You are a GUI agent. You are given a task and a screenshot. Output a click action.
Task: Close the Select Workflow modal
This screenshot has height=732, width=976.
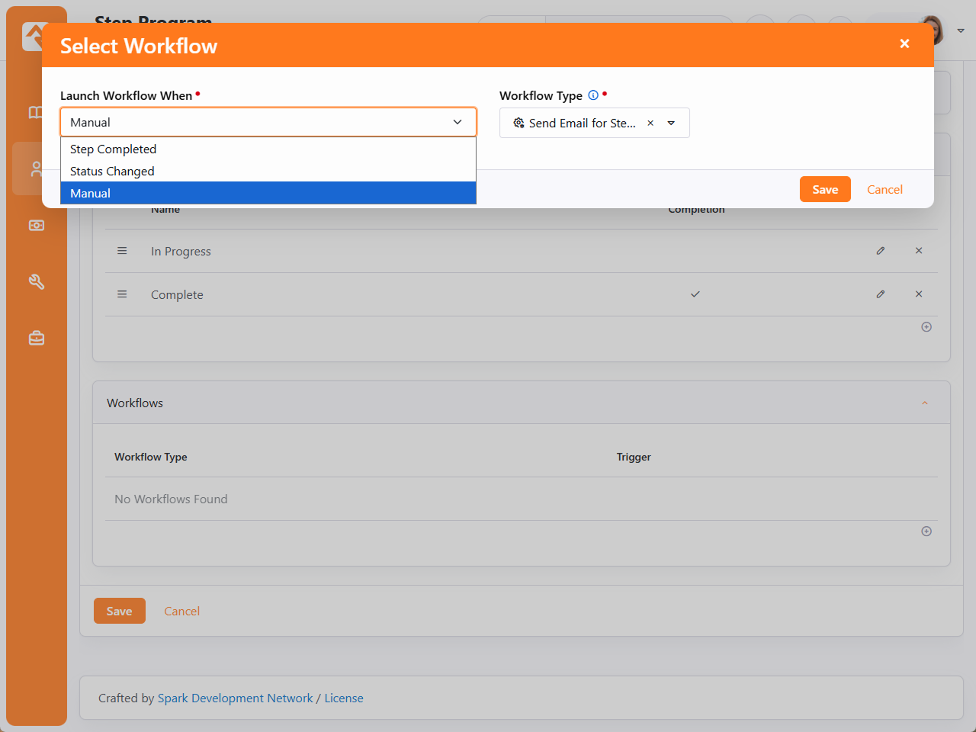pyautogui.click(x=904, y=44)
